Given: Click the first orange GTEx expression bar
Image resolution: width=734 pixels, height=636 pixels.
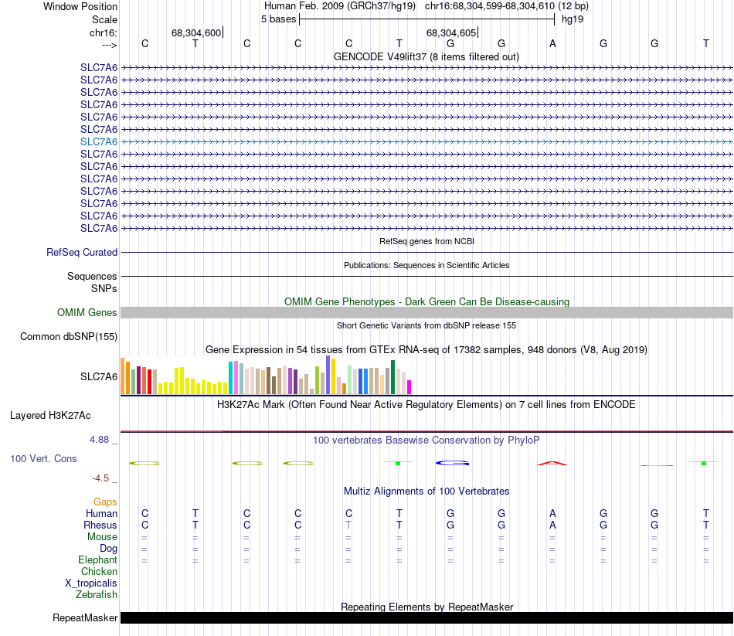Looking at the screenshot, I should pyautogui.click(x=123, y=376).
